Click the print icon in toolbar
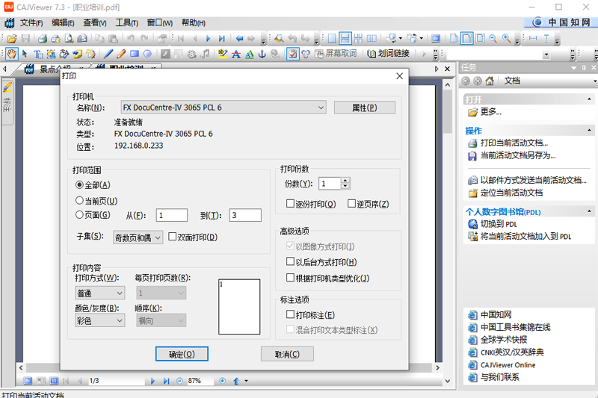 (43, 38)
